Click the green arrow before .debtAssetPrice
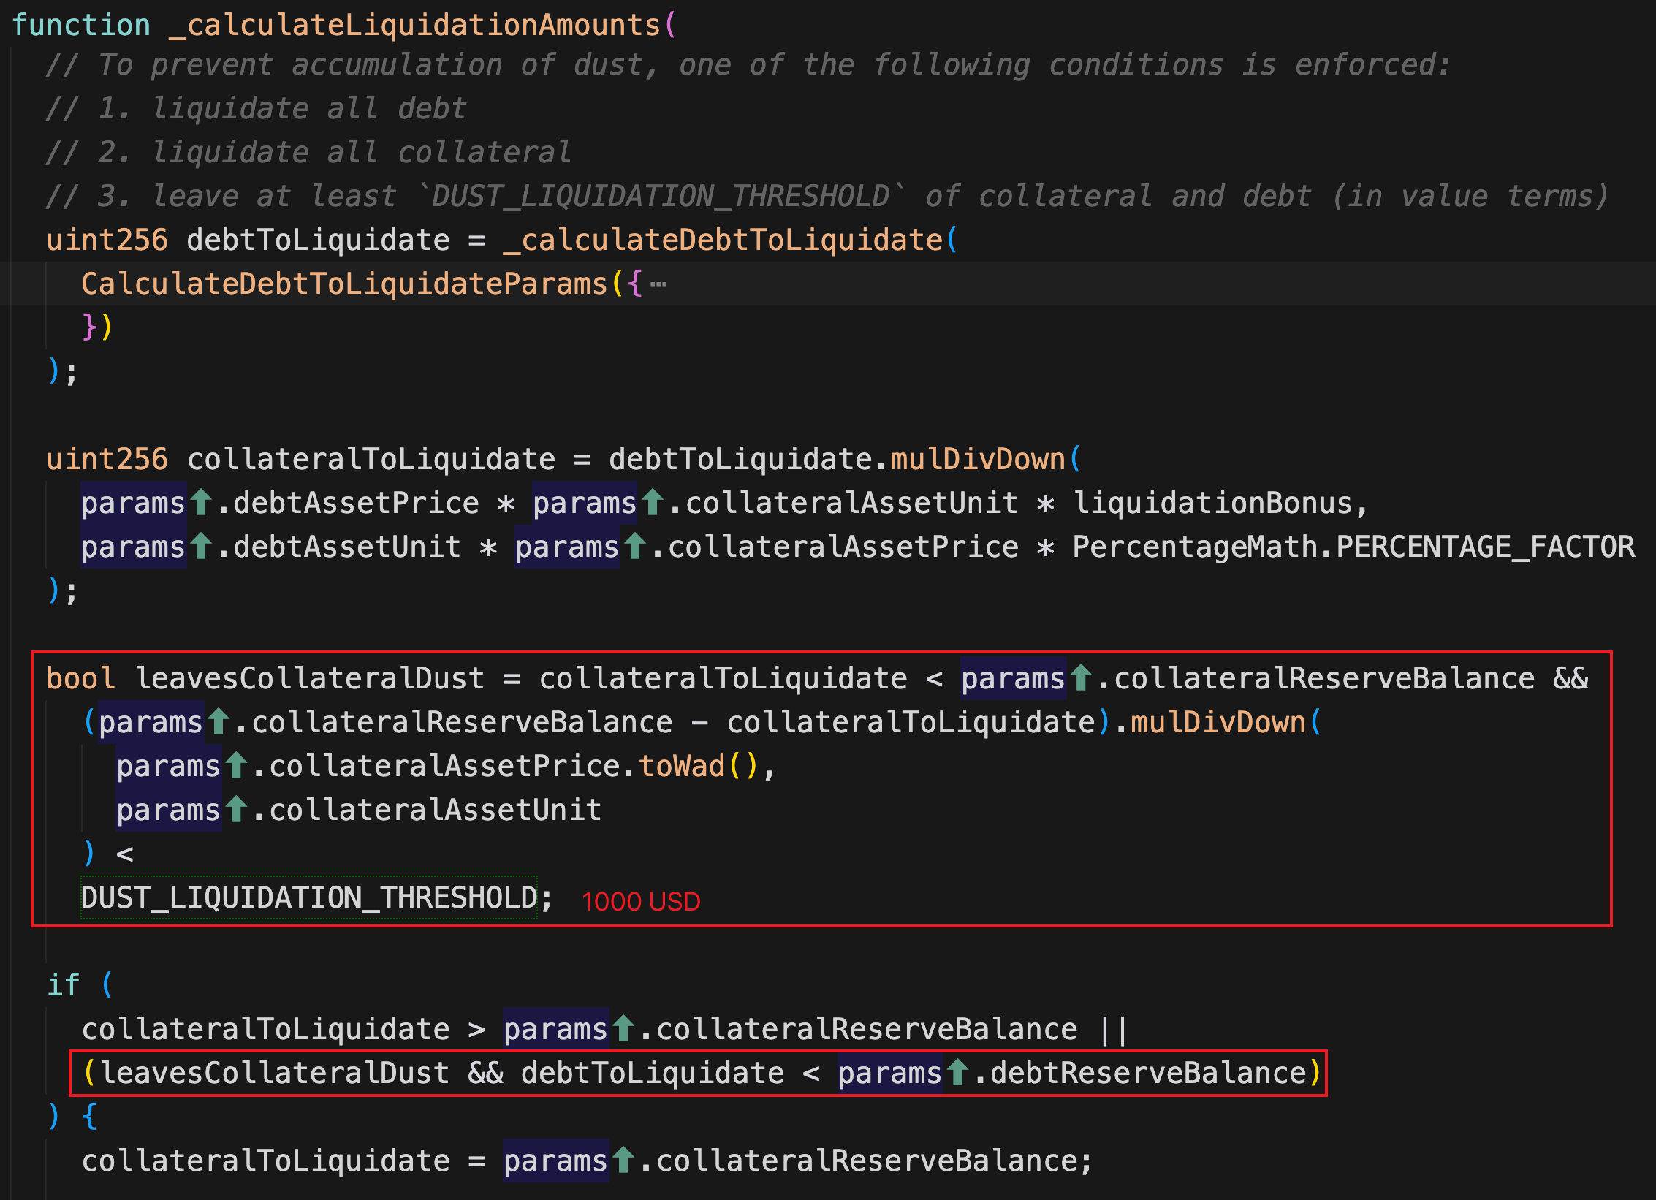 coord(201,503)
